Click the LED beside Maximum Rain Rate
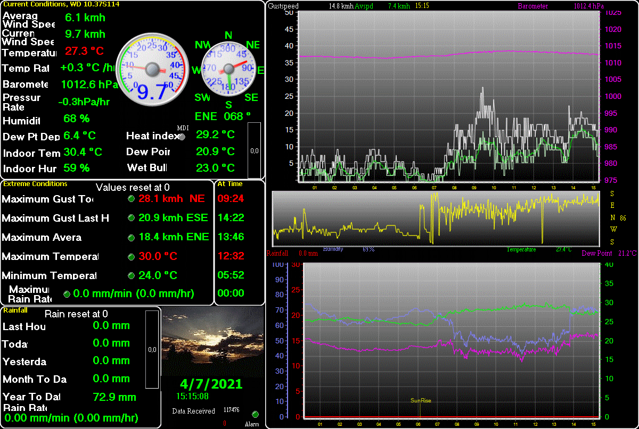Image resolution: width=639 pixels, height=429 pixels. [67, 294]
